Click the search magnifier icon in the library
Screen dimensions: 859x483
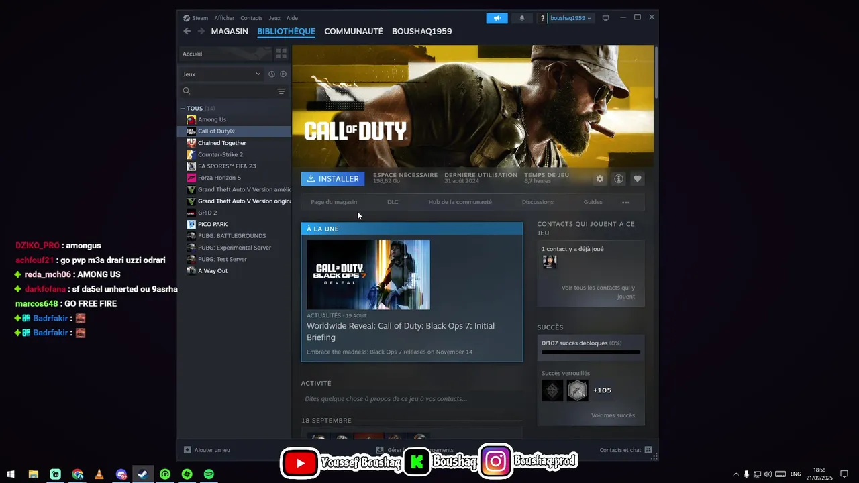[x=187, y=91]
